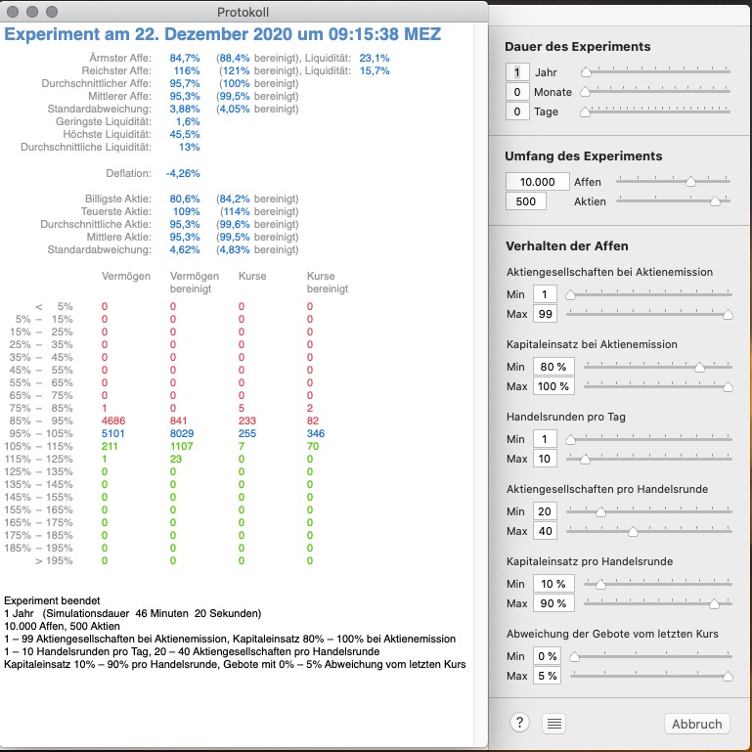This screenshot has height=752, width=752.
Task: Click the help question mark button
Action: tap(519, 723)
